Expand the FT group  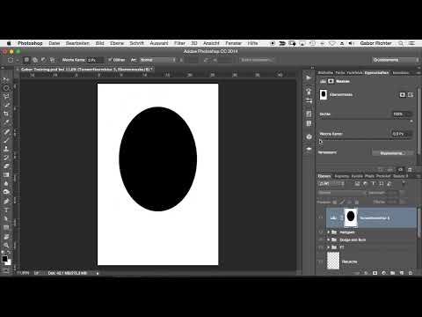[x=329, y=247]
